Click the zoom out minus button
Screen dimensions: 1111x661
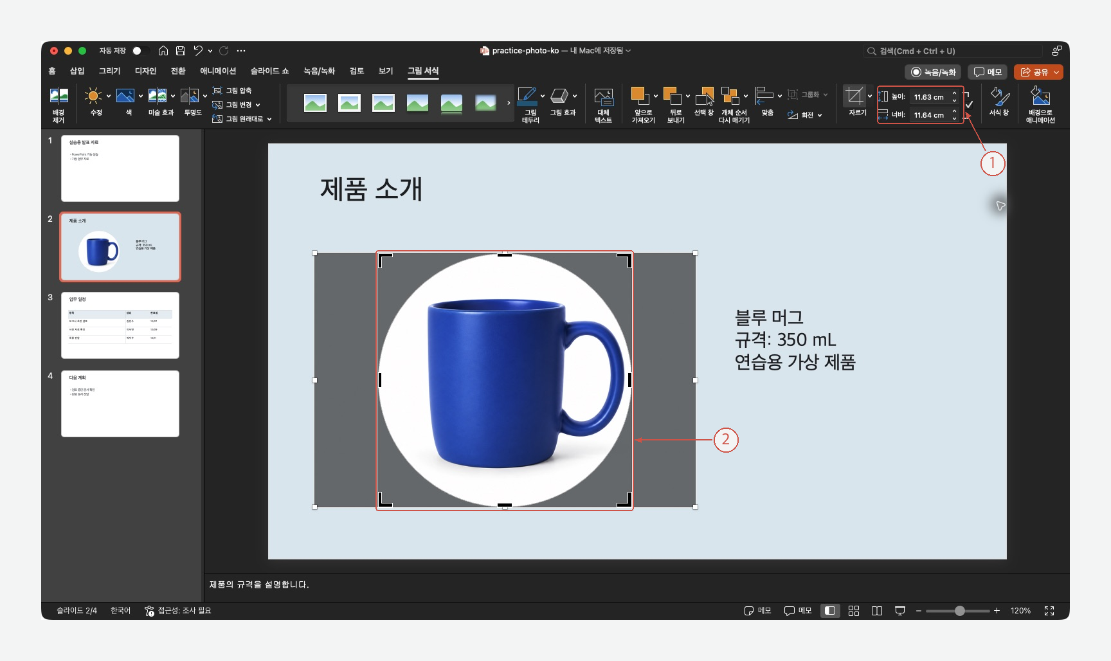click(919, 611)
